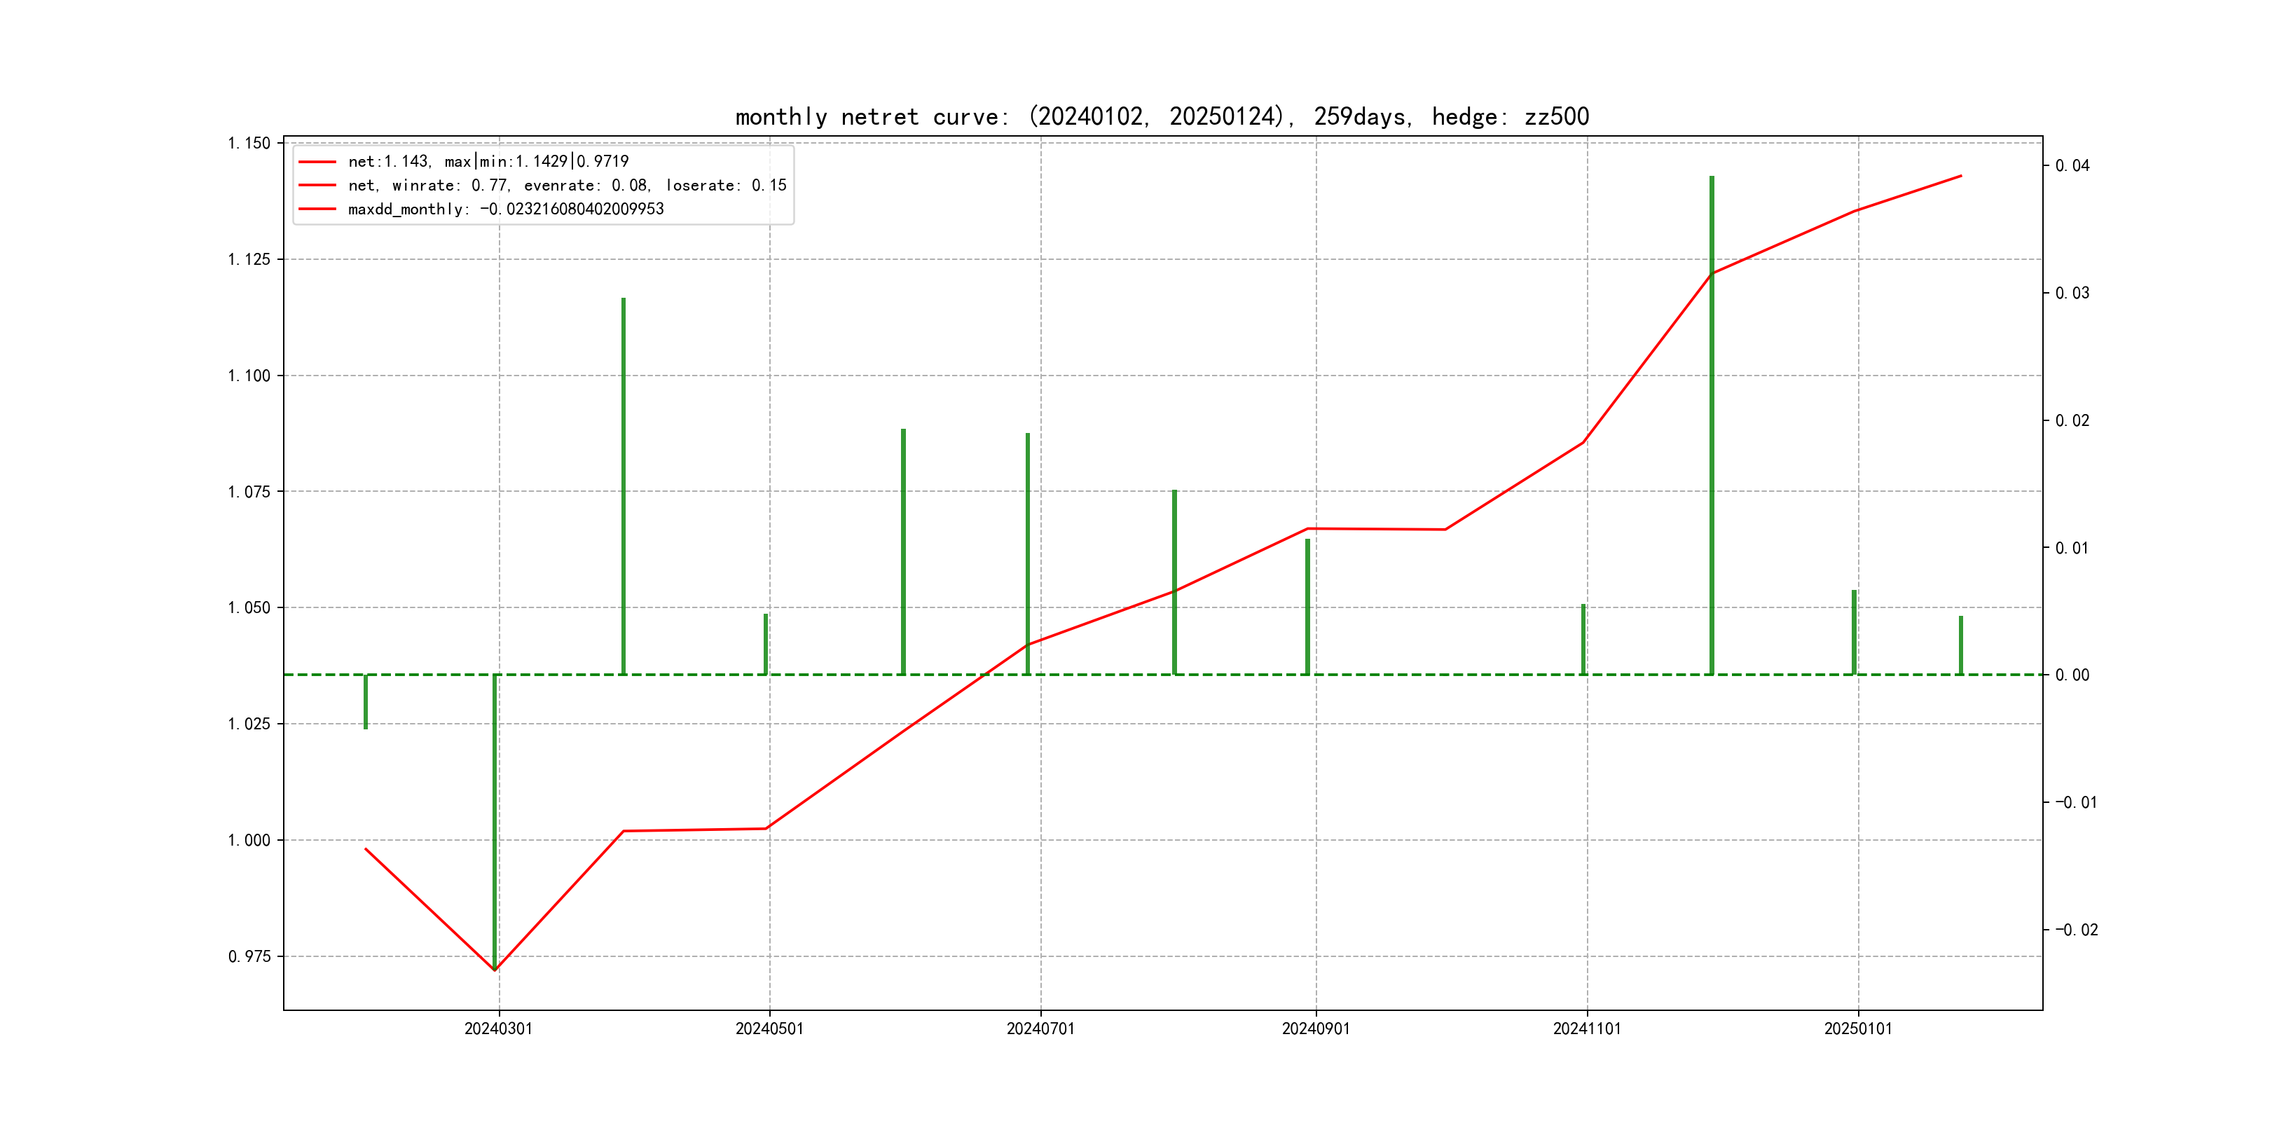This screenshot has height=1135, width=2270.
Task: Click x-axis label 20241101
Action: [x=1587, y=1029]
